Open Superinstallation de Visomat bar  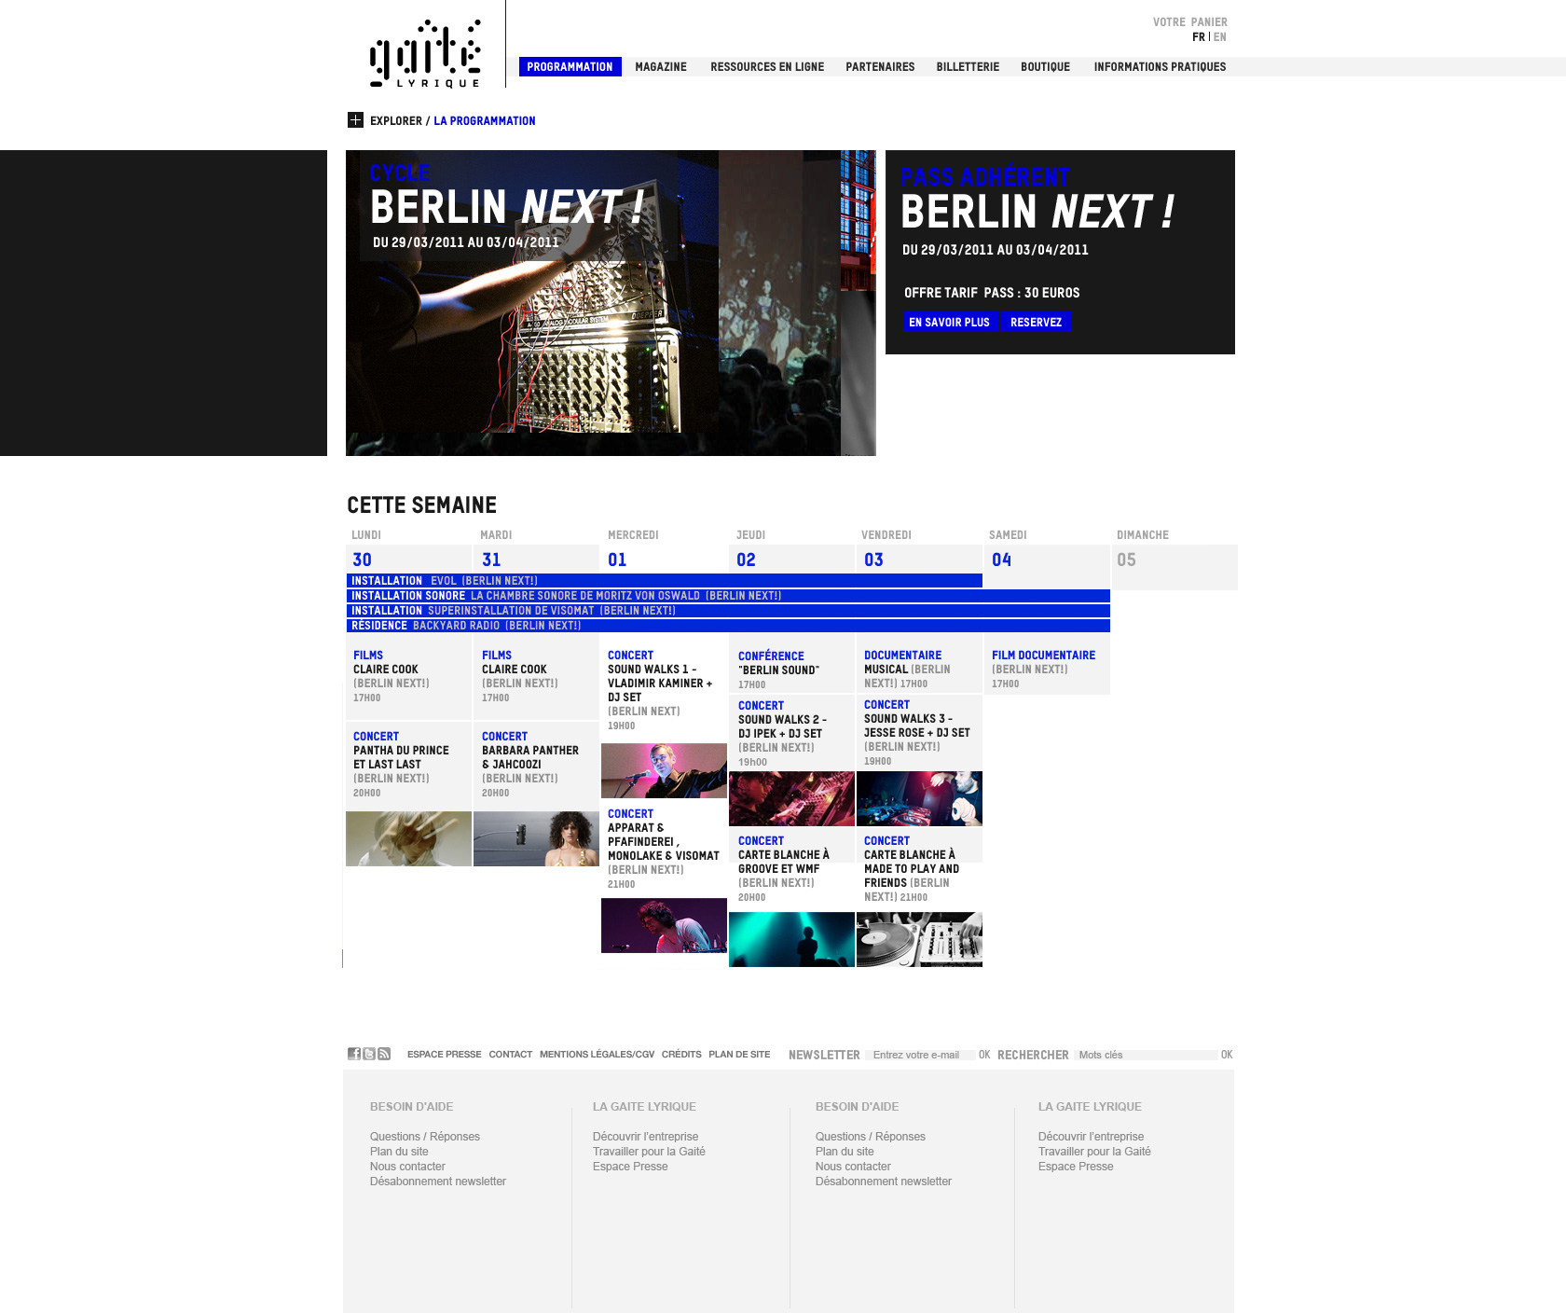click(x=728, y=611)
